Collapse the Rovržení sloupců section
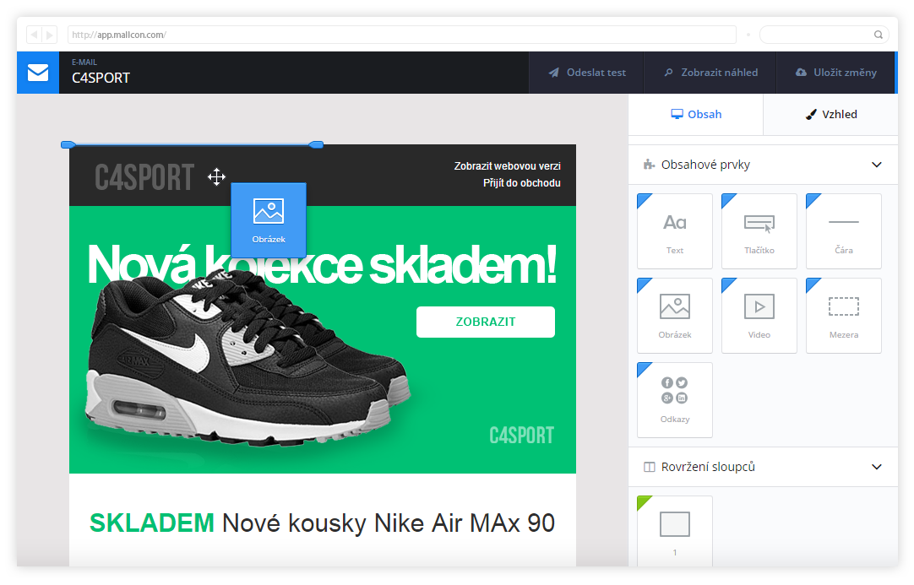 tap(876, 467)
